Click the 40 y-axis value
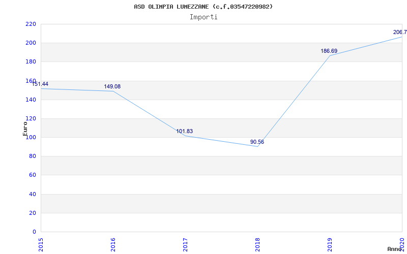The height and width of the screenshot is (254, 407). coord(32,194)
